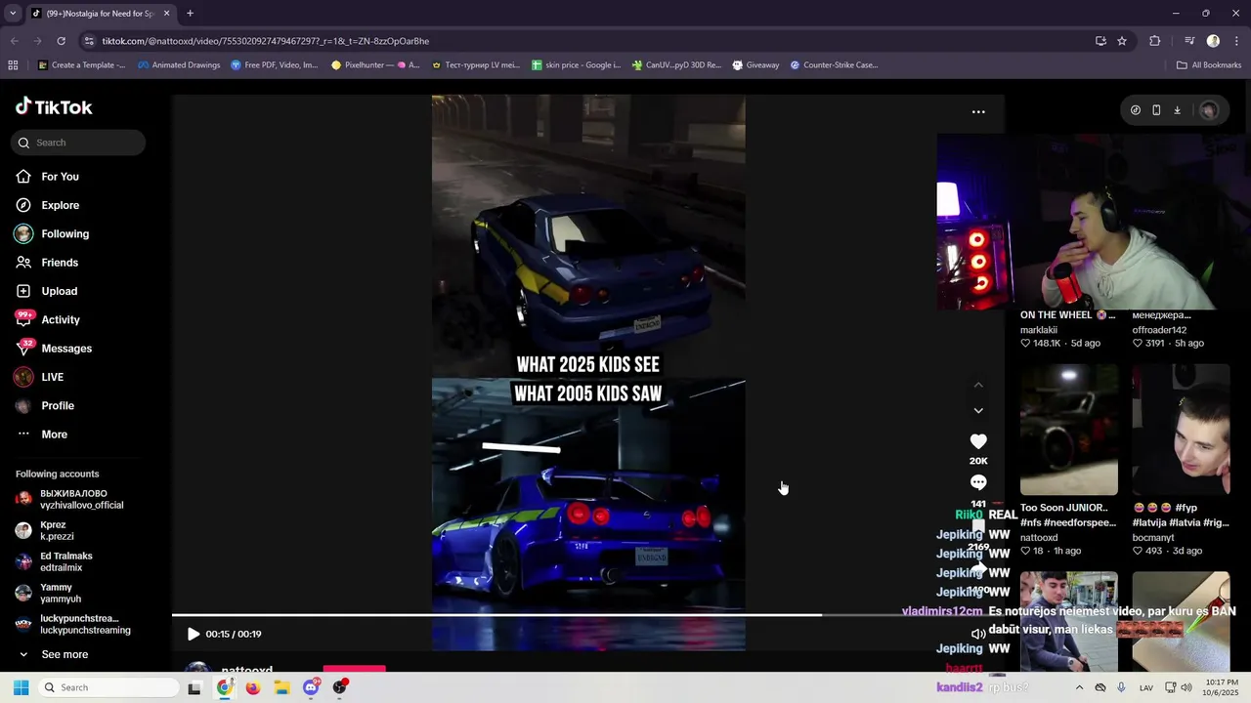
Task: Open the Counter-Strike Case bookmark
Action: tap(834, 65)
